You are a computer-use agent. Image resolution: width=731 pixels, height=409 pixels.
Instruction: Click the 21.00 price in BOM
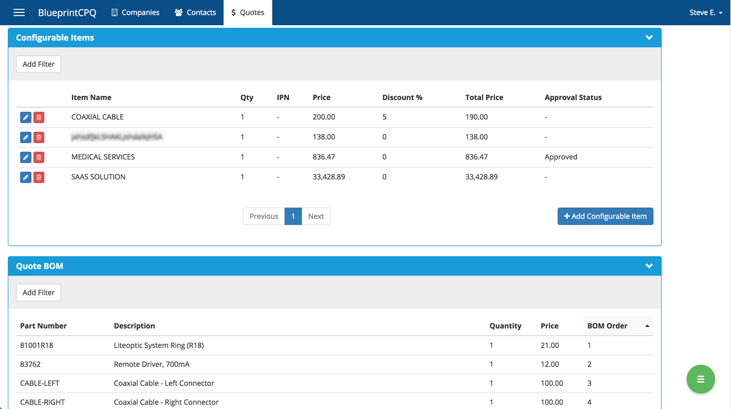pos(550,345)
